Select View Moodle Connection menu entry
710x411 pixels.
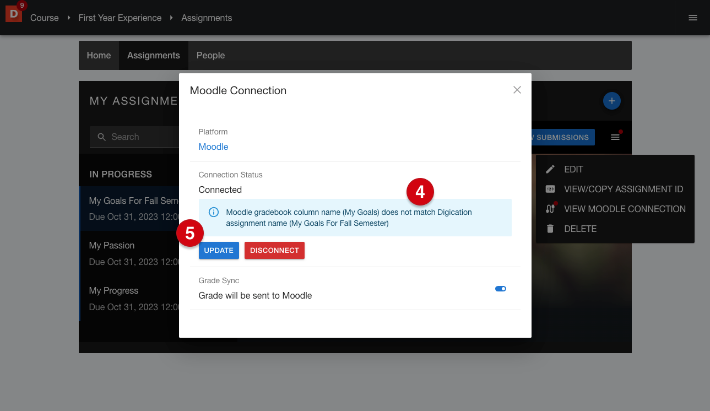(615, 209)
